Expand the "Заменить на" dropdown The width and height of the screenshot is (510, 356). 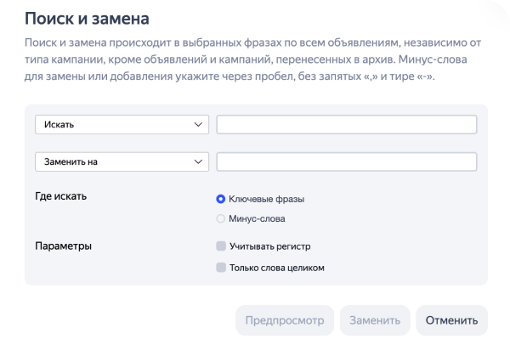click(121, 161)
